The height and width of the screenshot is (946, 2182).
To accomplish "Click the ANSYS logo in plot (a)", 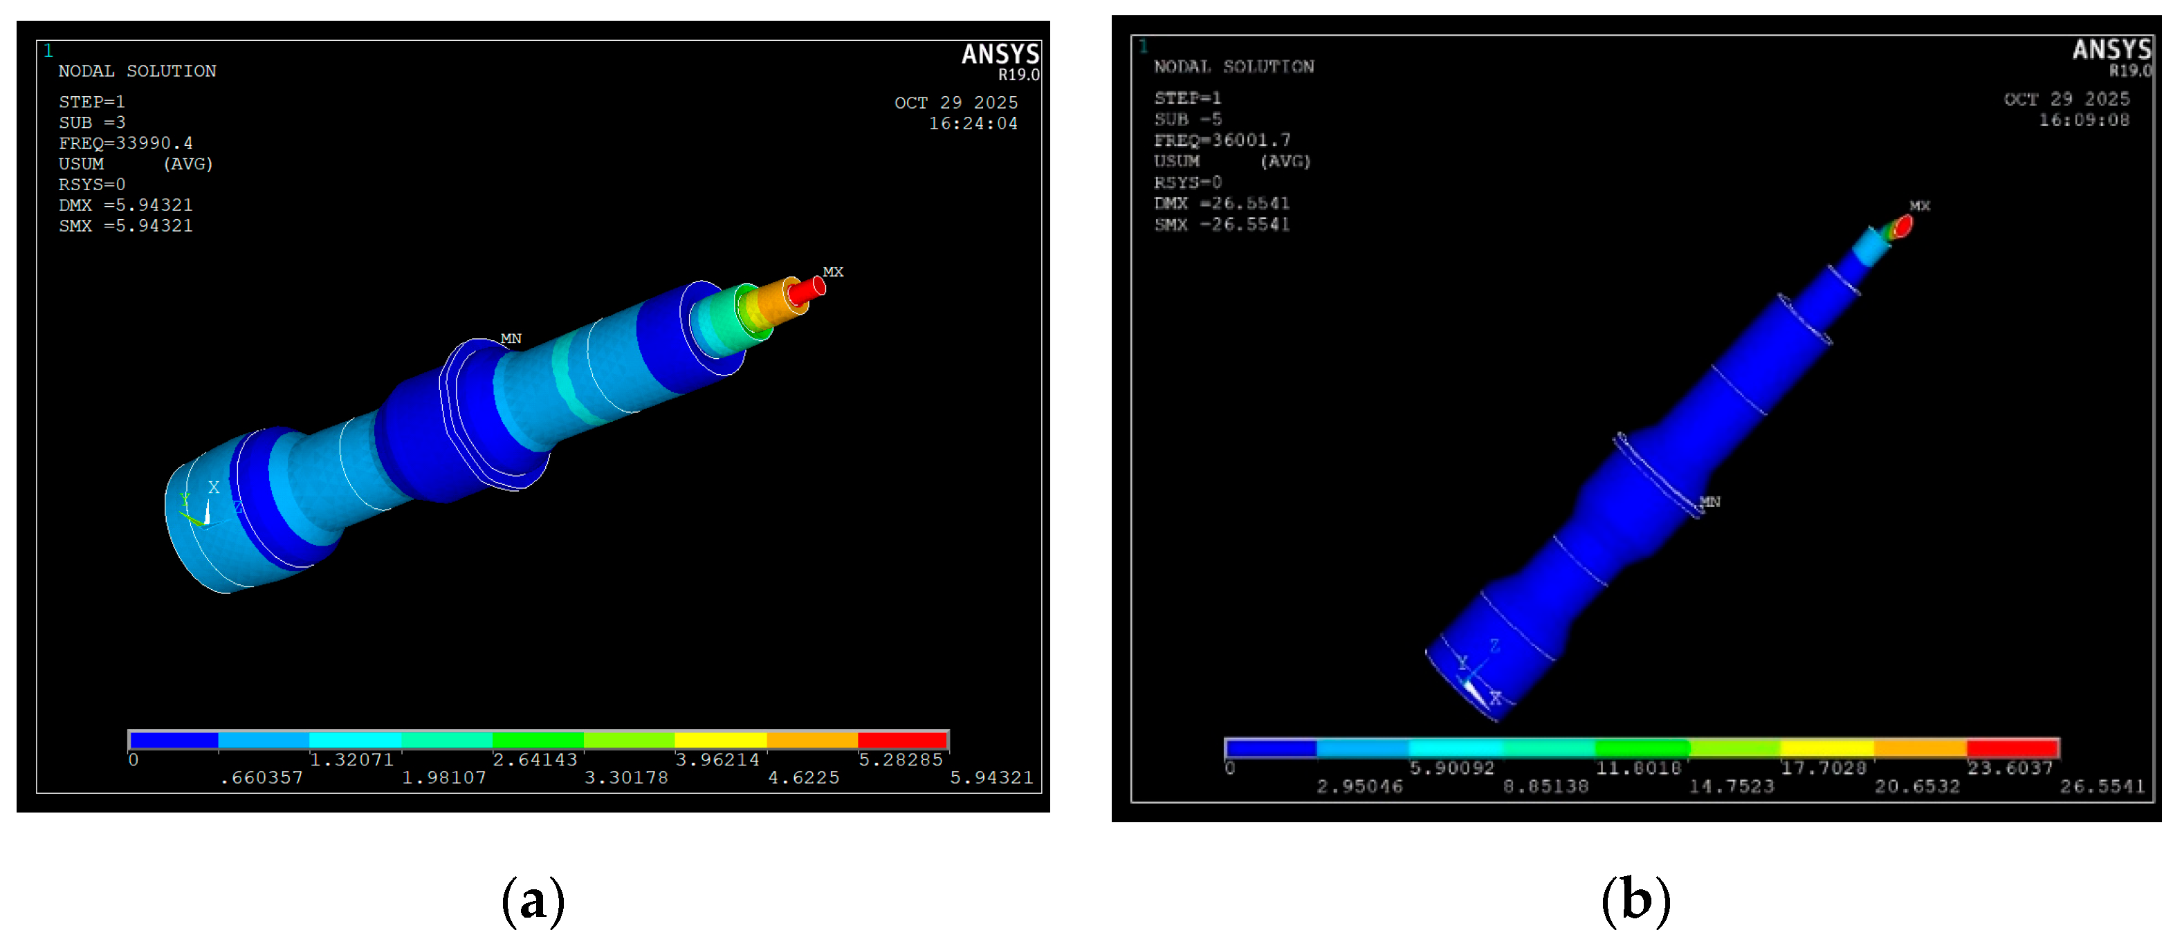I will pos(1000,55).
